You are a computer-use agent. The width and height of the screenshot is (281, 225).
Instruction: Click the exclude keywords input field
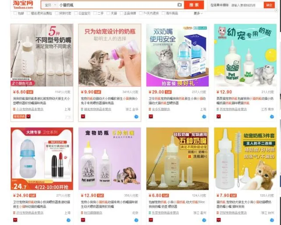247,5
